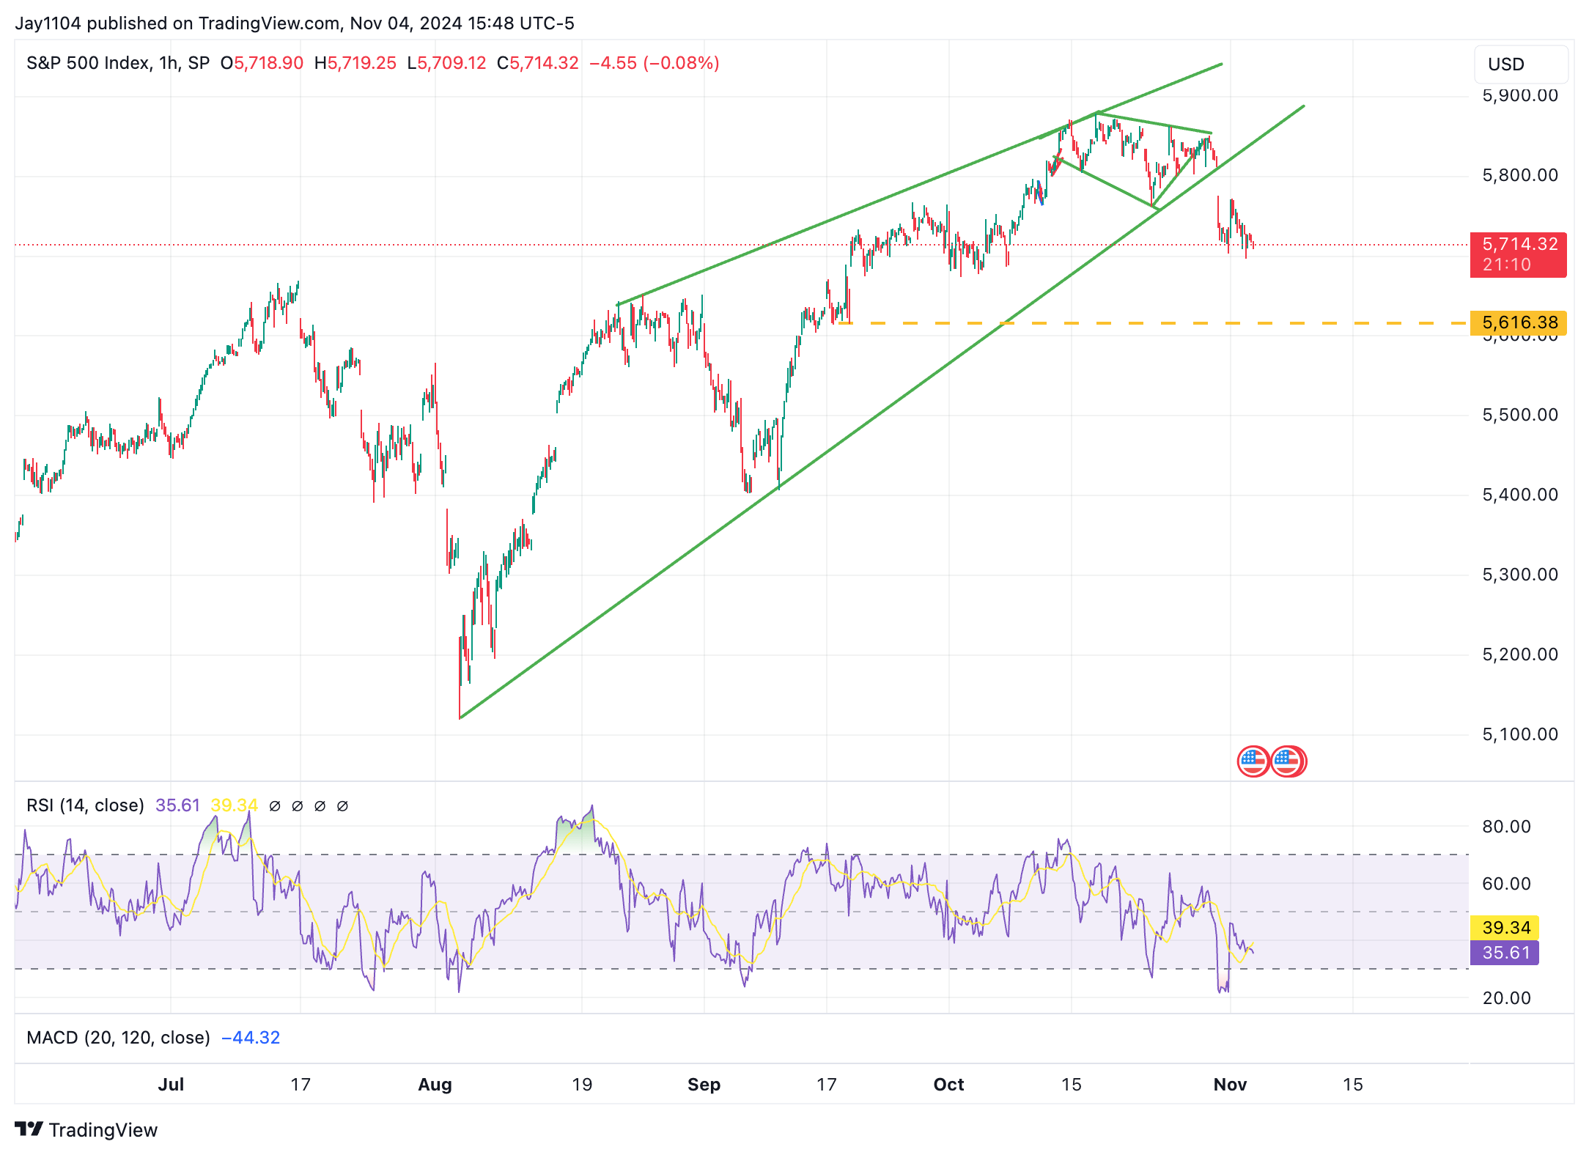1589x1155 pixels.
Task: Click the close price C5,714.32
Action: pyautogui.click(x=537, y=63)
